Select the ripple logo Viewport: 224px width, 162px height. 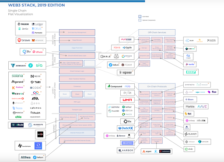tap(127, 48)
